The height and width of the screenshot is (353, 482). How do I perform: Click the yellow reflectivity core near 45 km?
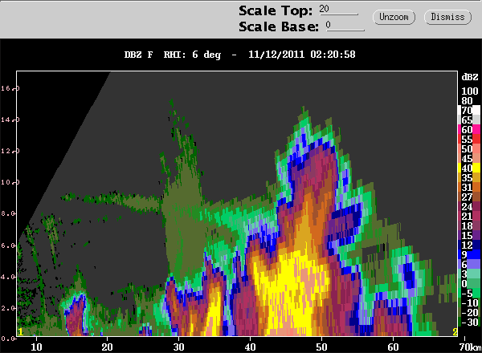[x=289, y=291]
